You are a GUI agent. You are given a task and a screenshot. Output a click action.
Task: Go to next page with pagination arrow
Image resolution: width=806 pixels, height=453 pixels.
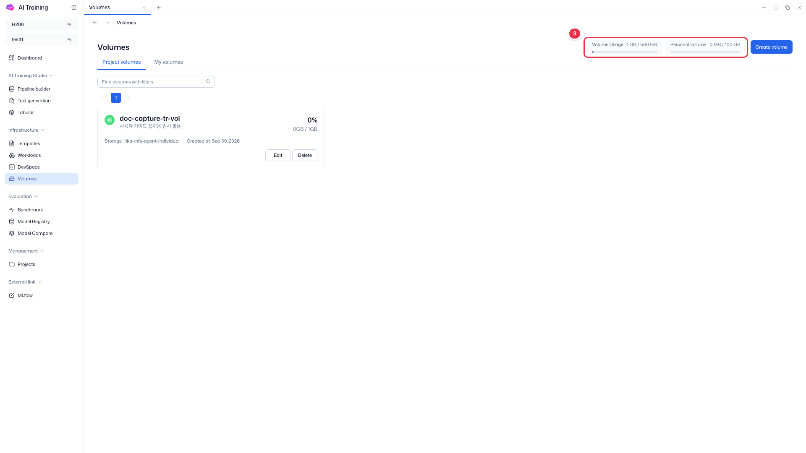click(x=129, y=98)
